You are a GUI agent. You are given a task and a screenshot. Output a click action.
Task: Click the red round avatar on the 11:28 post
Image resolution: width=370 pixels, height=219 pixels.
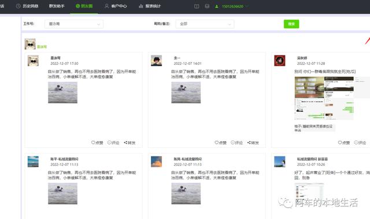pos(280,61)
